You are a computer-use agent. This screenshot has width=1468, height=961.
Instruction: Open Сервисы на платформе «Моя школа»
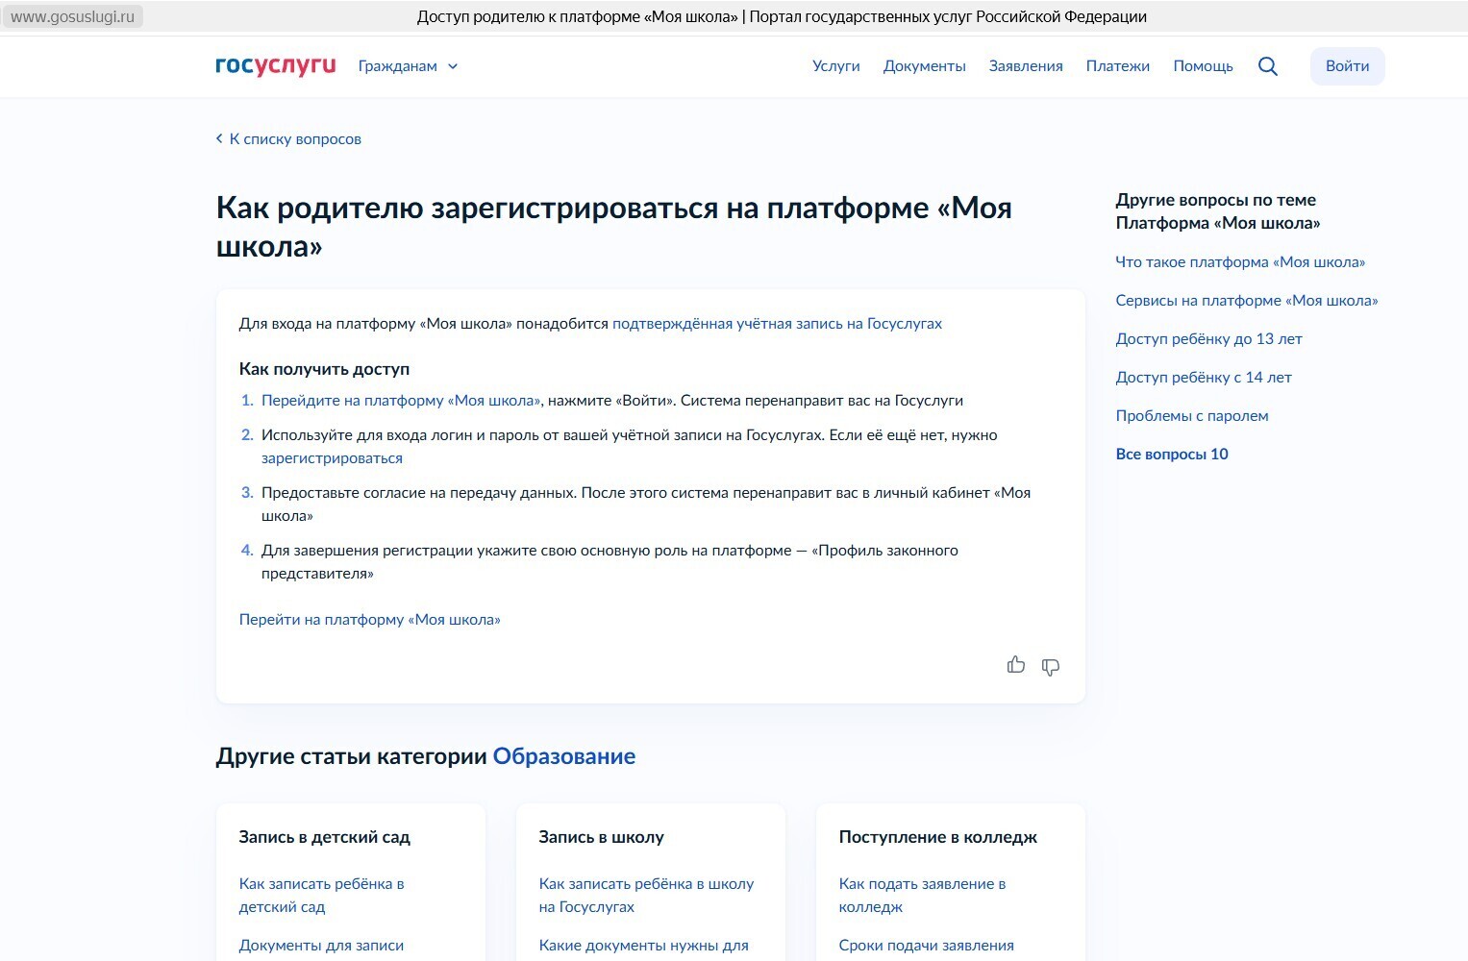click(1247, 301)
